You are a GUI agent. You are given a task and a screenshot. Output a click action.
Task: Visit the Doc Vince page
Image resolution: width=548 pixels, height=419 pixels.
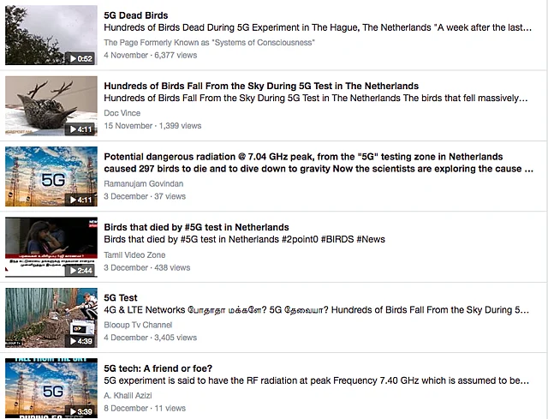click(122, 113)
